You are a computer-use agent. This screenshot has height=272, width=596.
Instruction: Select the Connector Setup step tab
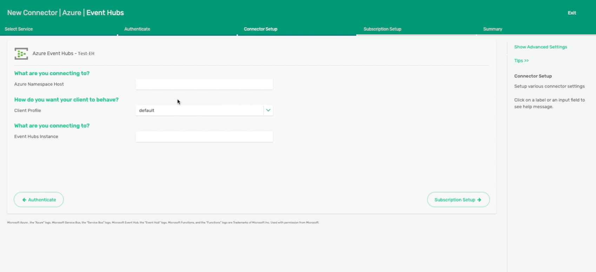260,29
